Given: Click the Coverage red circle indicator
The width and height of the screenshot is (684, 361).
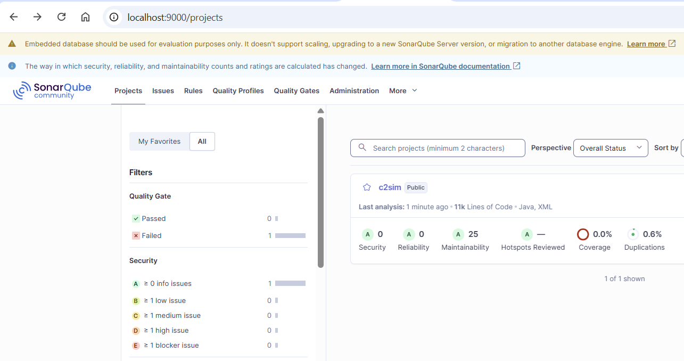Looking at the screenshot, I should (x=583, y=234).
